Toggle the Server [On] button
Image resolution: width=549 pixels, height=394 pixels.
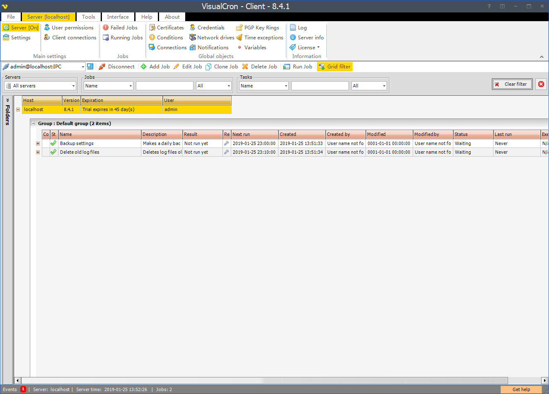(21, 27)
